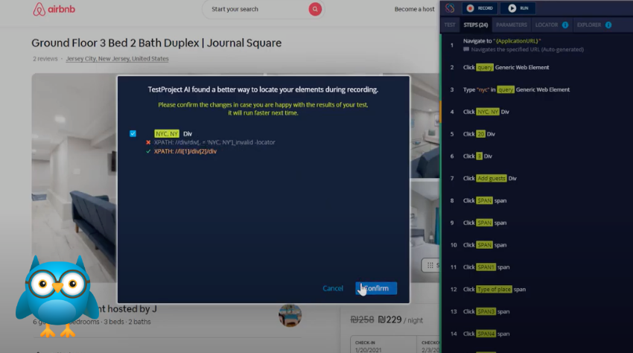Select step 4 Click NYC, NY Div
633x353 pixels.
[x=537, y=112]
